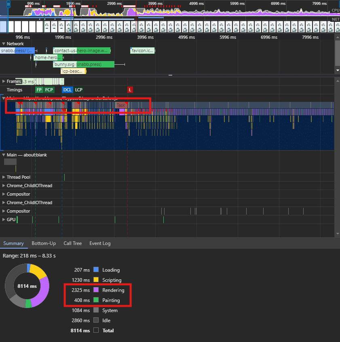Select the red L event marker
340x342 pixels.
[x=130, y=90]
